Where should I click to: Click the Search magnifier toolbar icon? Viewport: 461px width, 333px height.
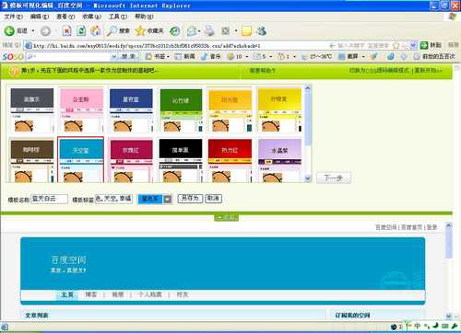pyautogui.click(x=112, y=30)
